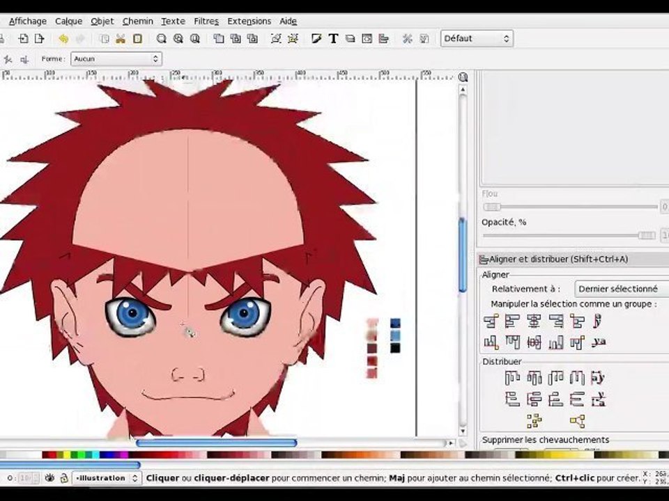Open Inkscape preferences tools icon

click(x=408, y=39)
